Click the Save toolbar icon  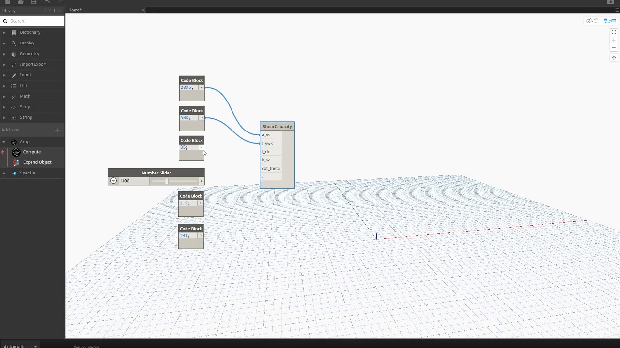(34, 2)
